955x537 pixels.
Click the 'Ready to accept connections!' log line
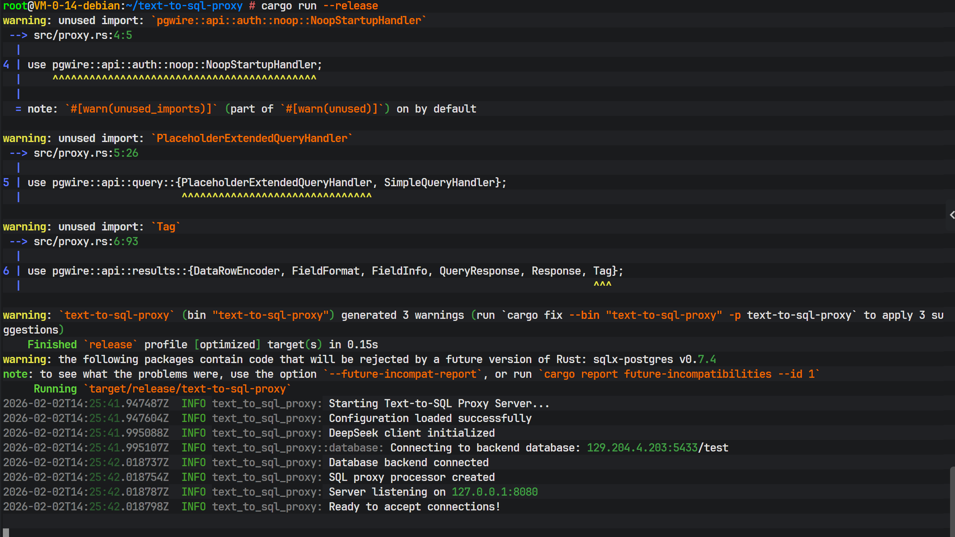[x=414, y=507]
